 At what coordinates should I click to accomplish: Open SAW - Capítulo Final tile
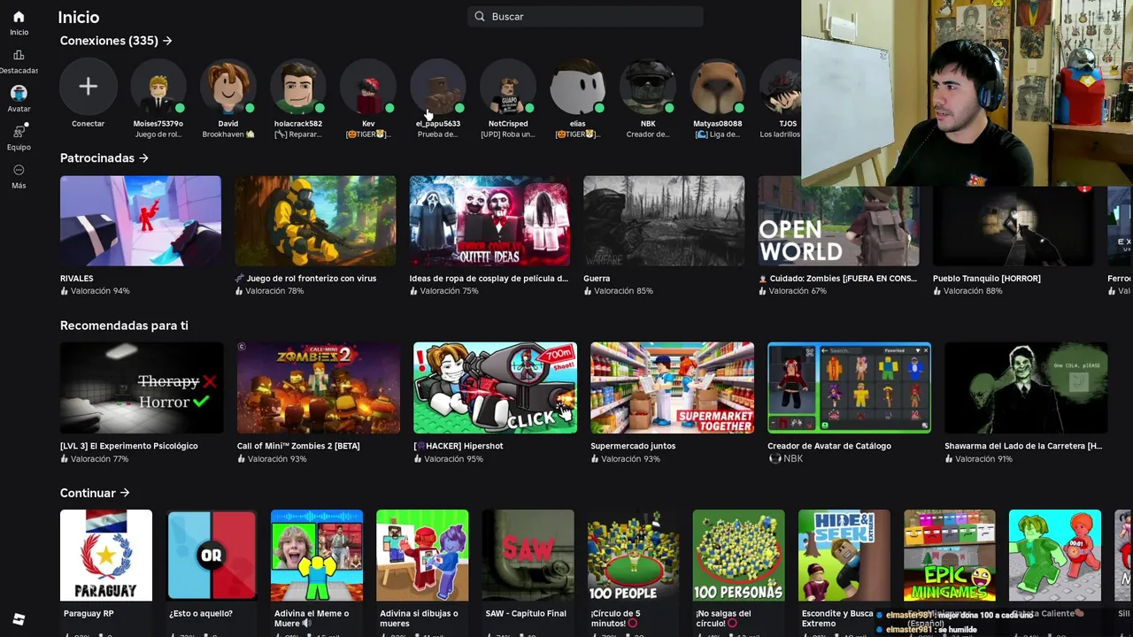[528, 556]
